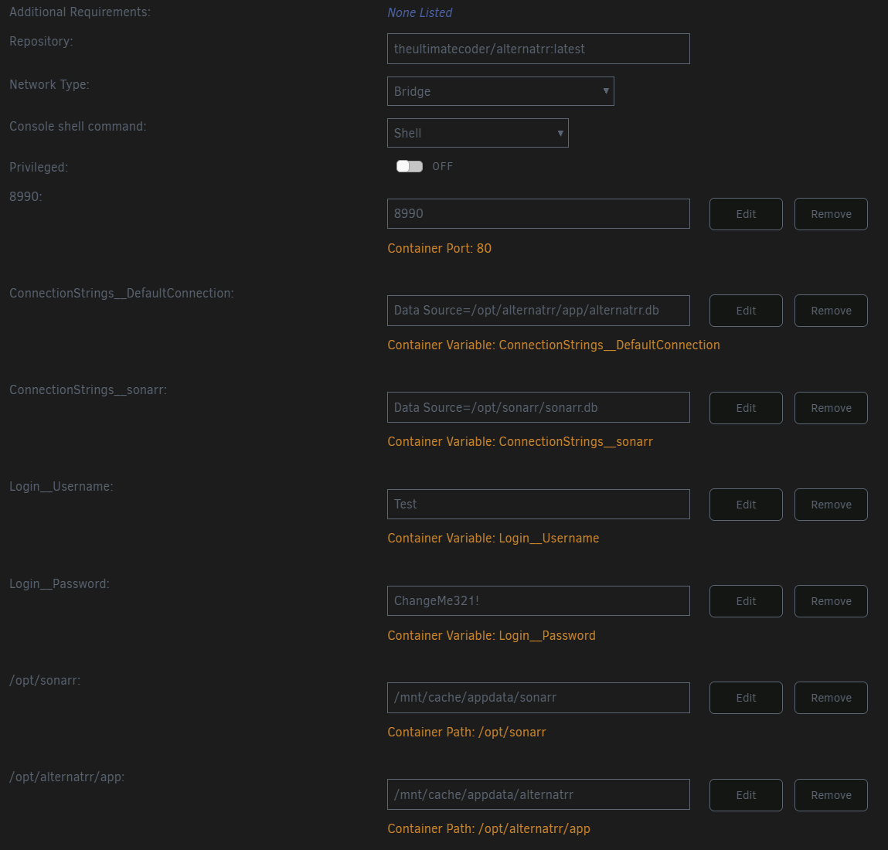Click the ConnectionStrings__sonarr value field

(538, 407)
